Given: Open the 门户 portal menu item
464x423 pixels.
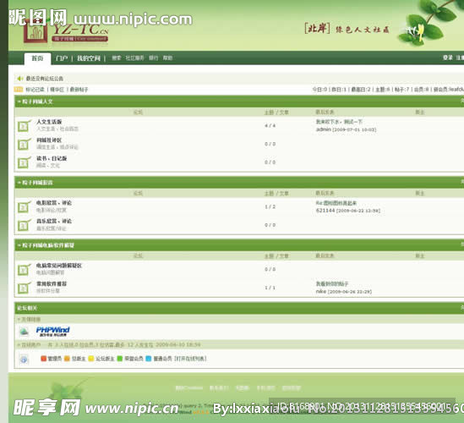Looking at the screenshot, I should 62,58.
